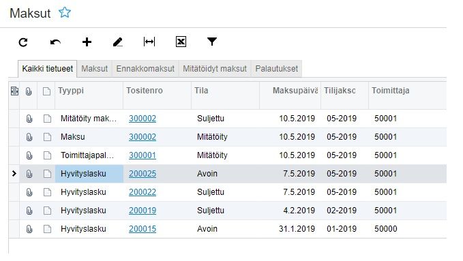Open attachment paperclip for row 200025
Viewport: 463px width, 261px height.
click(29, 174)
